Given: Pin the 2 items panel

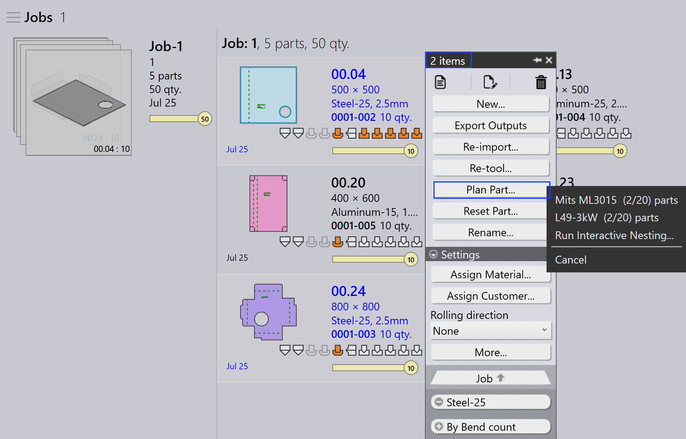Looking at the screenshot, I should [x=537, y=60].
